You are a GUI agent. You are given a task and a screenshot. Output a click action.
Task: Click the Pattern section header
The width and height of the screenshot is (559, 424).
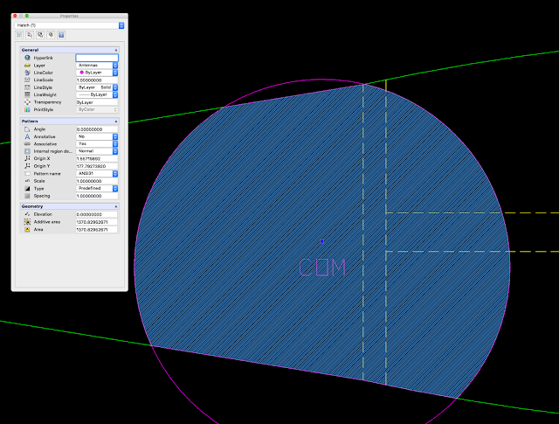coord(70,122)
